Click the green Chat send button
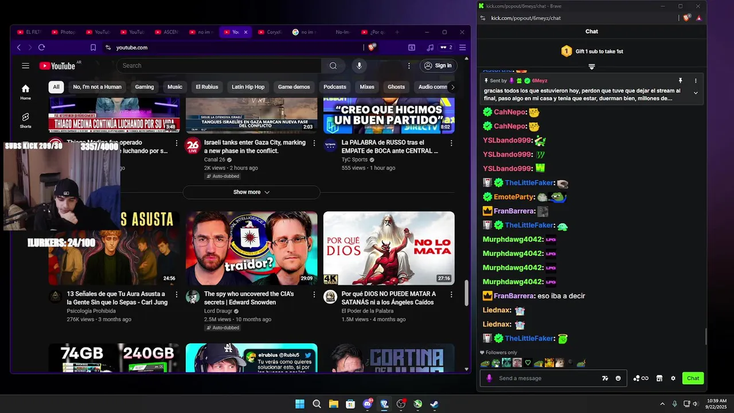Viewport: 734px width, 413px height. pos(693,378)
